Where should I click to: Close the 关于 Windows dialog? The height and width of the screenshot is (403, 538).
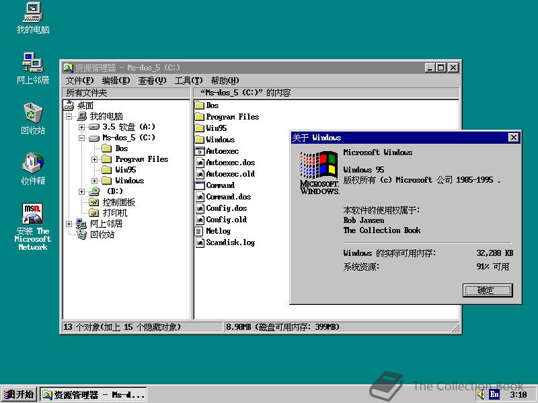point(513,138)
